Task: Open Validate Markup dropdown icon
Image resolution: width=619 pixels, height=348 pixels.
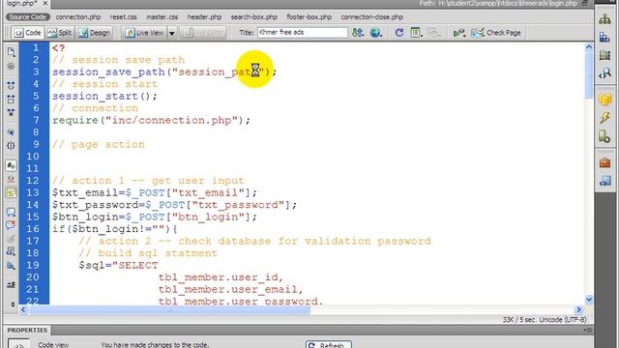Action: click(x=458, y=33)
